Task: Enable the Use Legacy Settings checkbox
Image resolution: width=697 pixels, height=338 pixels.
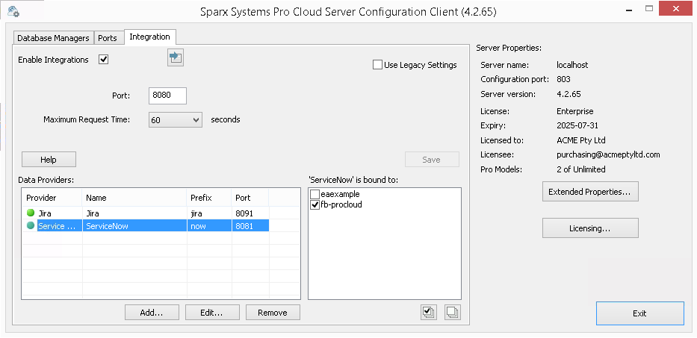Action: click(378, 65)
